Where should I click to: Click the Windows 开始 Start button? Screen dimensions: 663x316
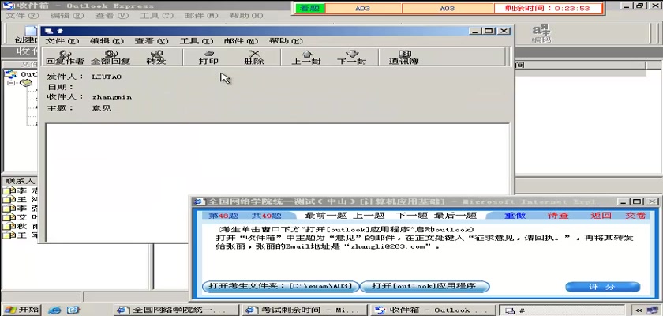(21, 310)
